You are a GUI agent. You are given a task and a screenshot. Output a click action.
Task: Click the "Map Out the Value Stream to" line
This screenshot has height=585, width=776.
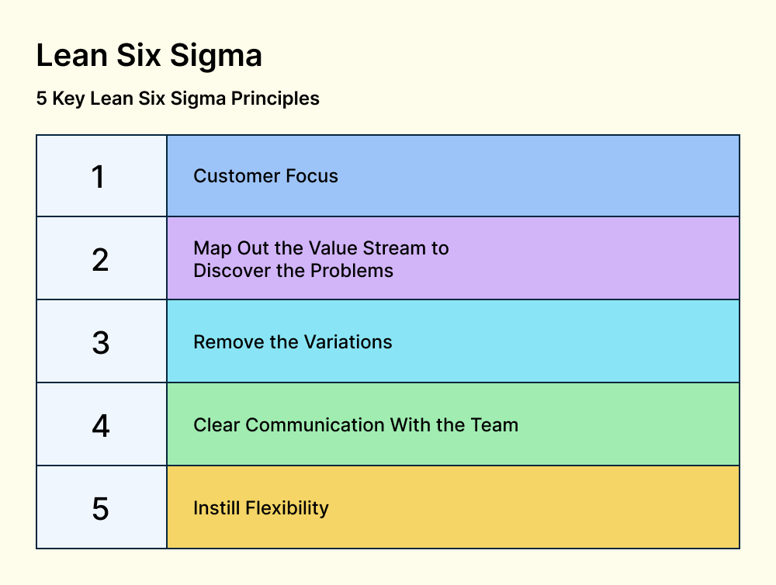(320, 248)
